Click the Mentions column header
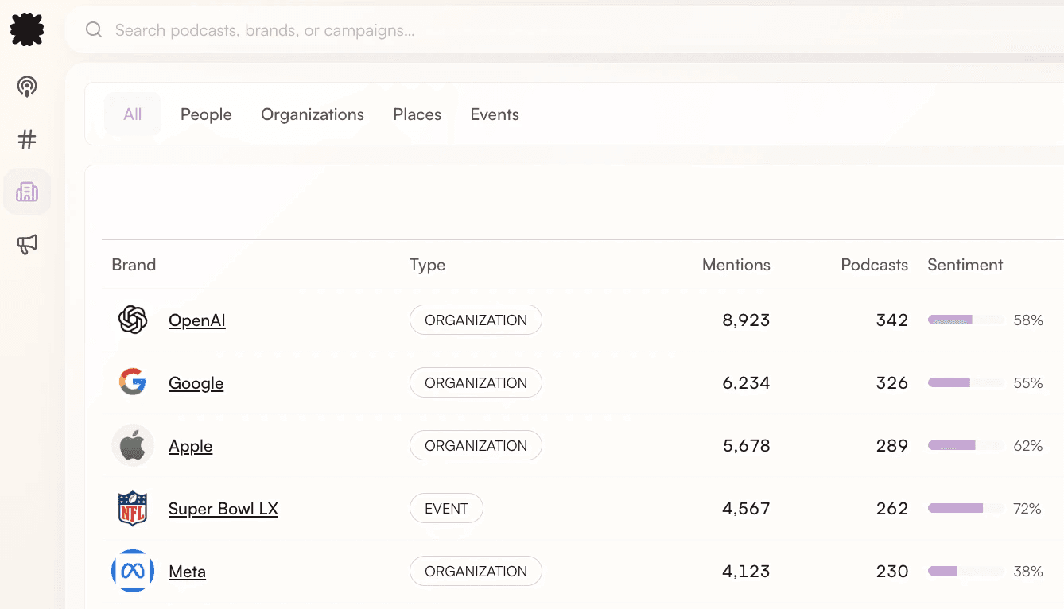 coord(736,265)
